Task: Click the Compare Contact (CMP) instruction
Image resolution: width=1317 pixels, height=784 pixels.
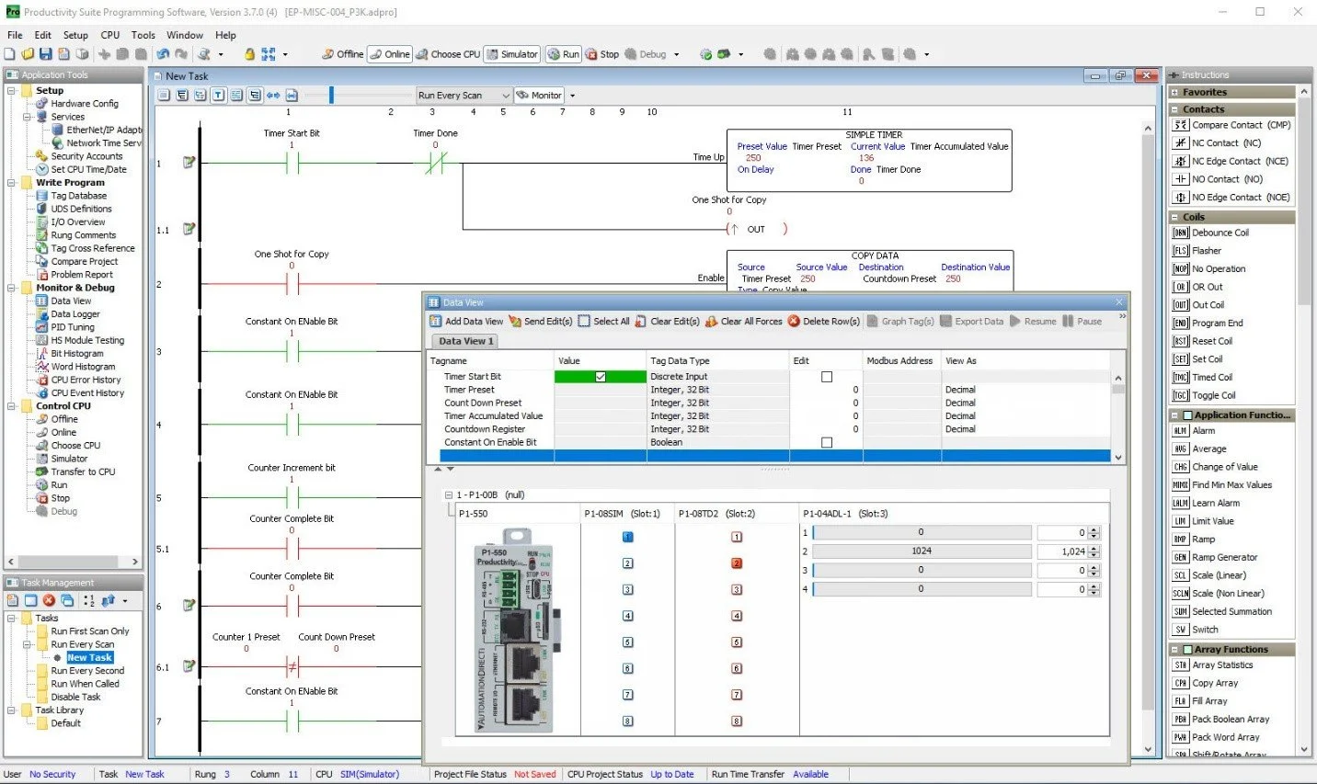Action: tap(1231, 125)
